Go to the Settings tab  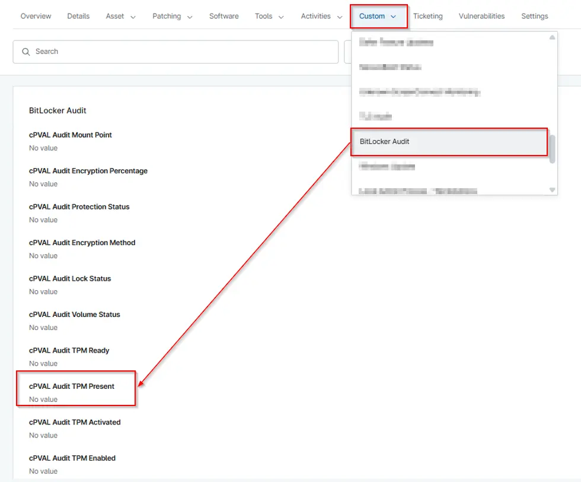click(x=534, y=17)
